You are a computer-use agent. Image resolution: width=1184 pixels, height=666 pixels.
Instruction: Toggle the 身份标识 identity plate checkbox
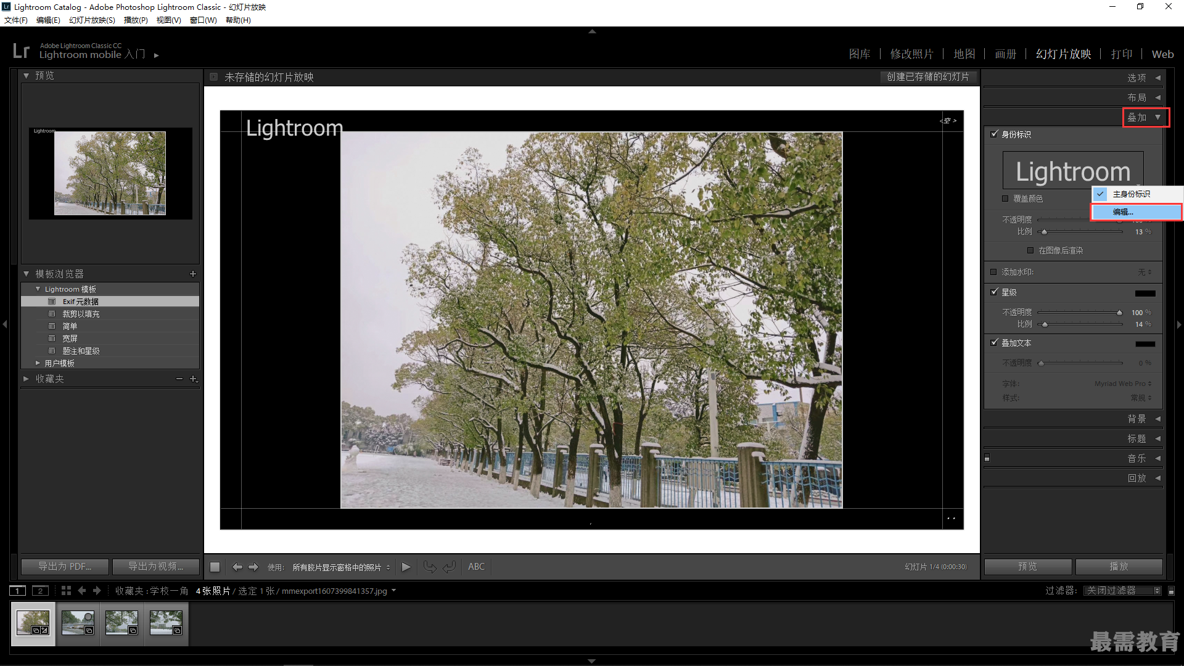pyautogui.click(x=994, y=134)
